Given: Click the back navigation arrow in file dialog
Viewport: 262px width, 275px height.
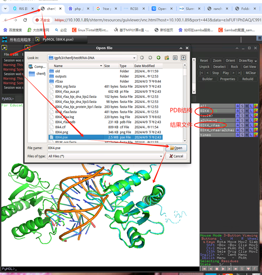Looking at the screenshot, I should click(x=142, y=58).
